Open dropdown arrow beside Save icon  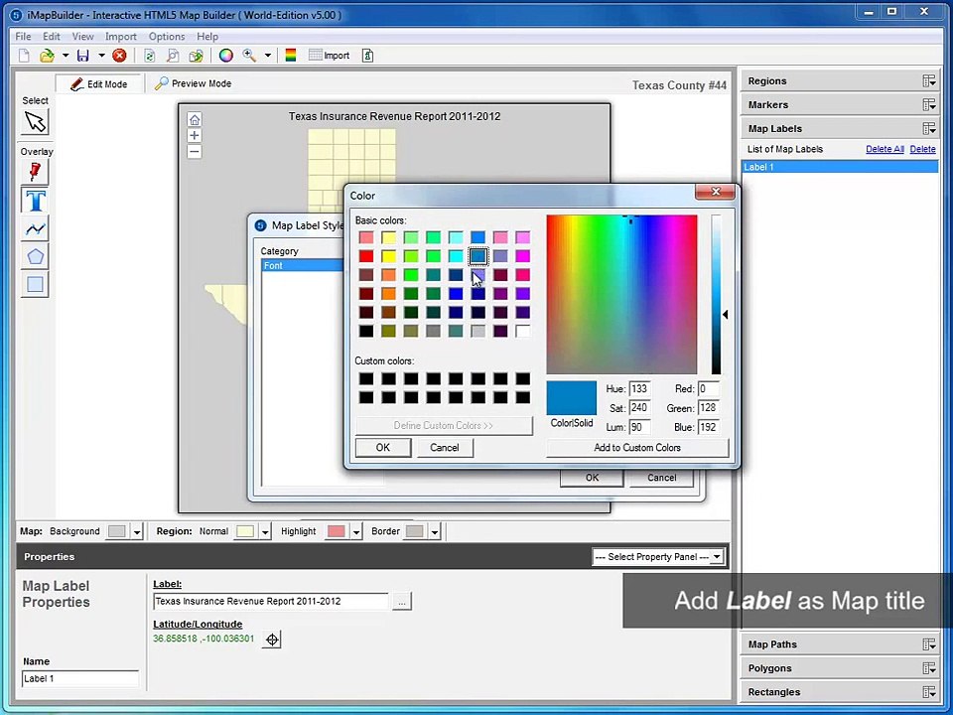(x=101, y=56)
